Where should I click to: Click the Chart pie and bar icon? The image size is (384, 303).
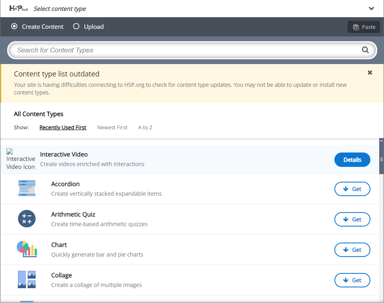pos(27,249)
